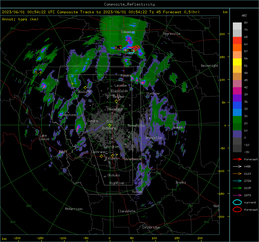Click the light gray 80 dBZ swatch
This screenshot has width=259, height=242.
tap(237, 26)
